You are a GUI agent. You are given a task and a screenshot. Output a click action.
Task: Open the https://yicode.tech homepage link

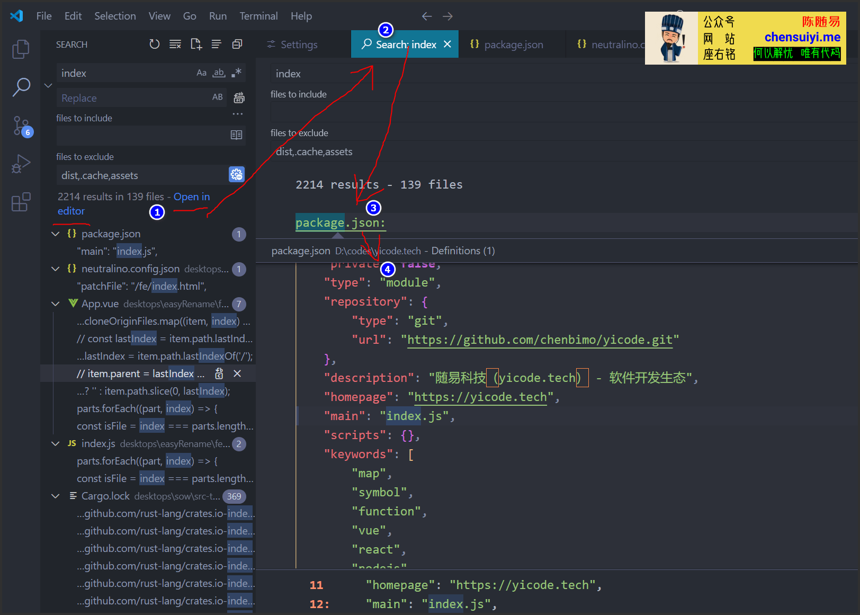pos(480,397)
